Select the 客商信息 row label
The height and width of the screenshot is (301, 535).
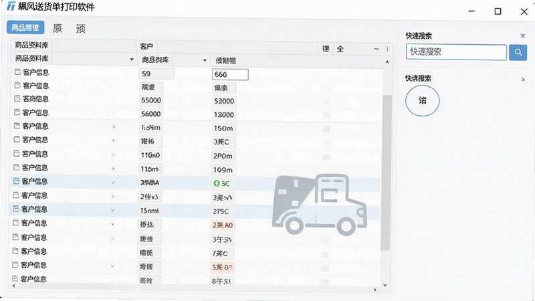pyautogui.click(x=35, y=99)
